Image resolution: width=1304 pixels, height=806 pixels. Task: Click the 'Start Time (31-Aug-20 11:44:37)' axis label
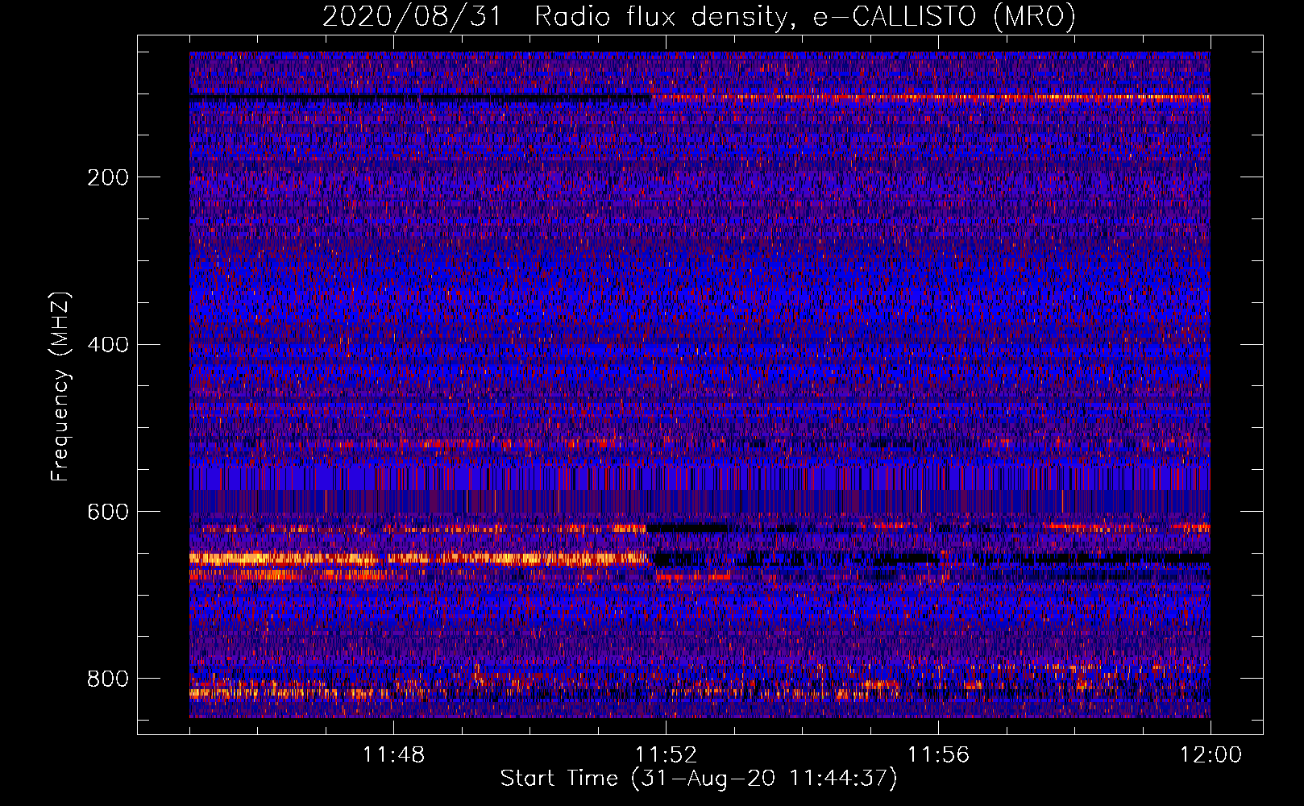[699, 779]
